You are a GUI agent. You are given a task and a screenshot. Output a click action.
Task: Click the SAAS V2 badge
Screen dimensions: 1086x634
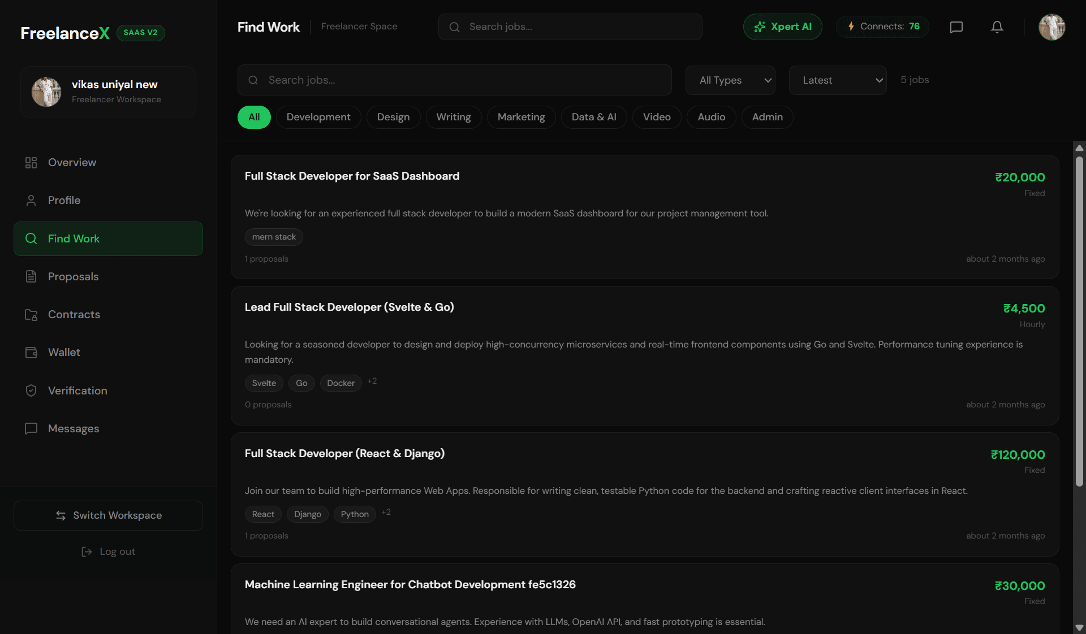(140, 33)
